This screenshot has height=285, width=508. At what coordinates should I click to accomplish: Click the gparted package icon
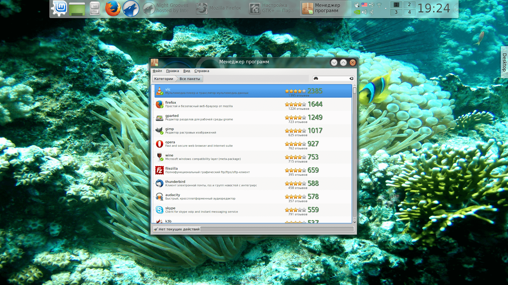(x=159, y=118)
